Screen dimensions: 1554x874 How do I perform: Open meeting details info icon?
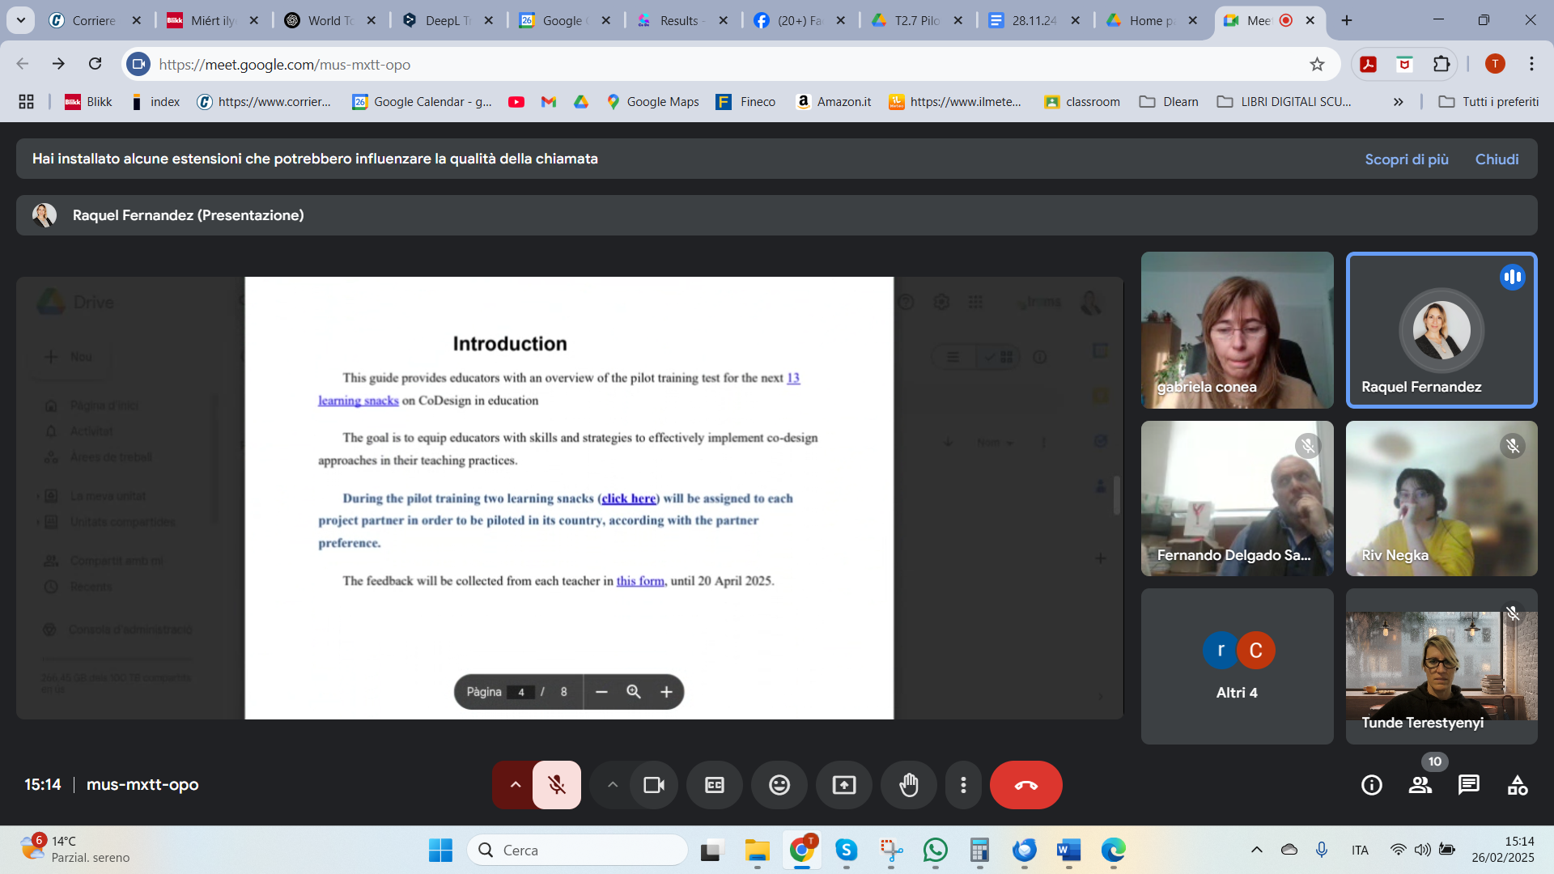click(1372, 785)
